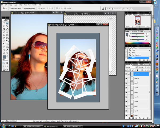The image size is (160, 128).
Task: Select the Type tool
Action: point(7,44)
